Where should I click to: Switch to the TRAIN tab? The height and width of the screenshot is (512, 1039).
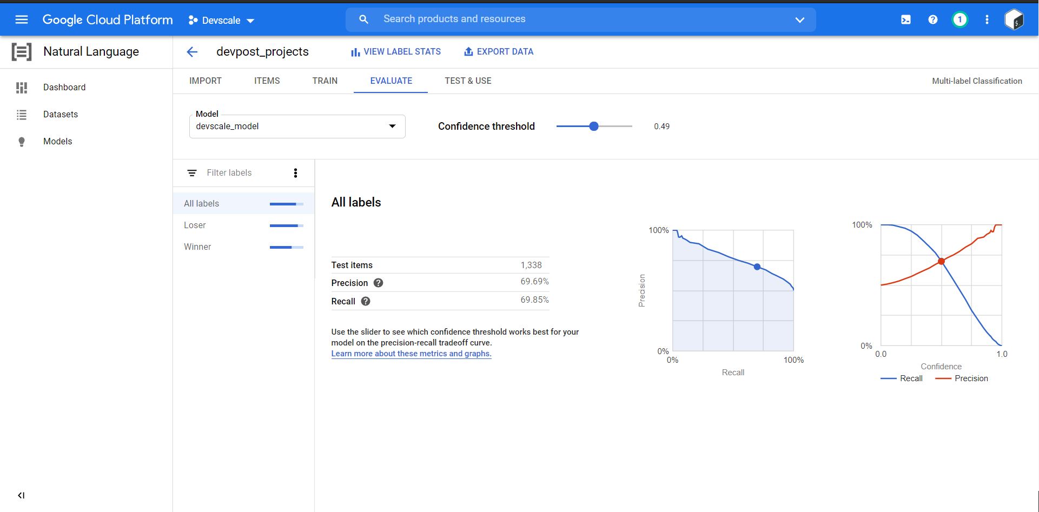click(325, 81)
